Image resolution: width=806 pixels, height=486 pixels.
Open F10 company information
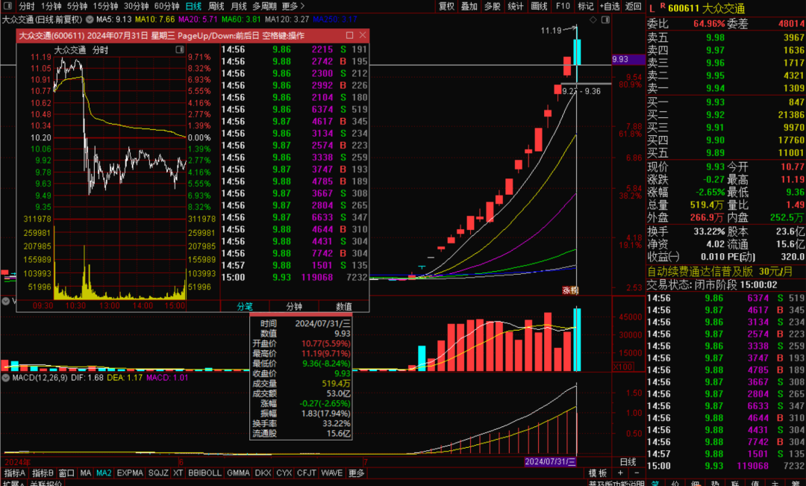pos(563,6)
